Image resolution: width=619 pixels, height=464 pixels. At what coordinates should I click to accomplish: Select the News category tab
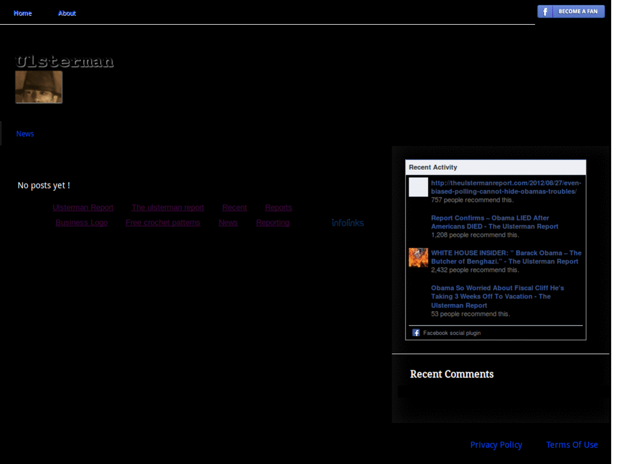coord(25,134)
